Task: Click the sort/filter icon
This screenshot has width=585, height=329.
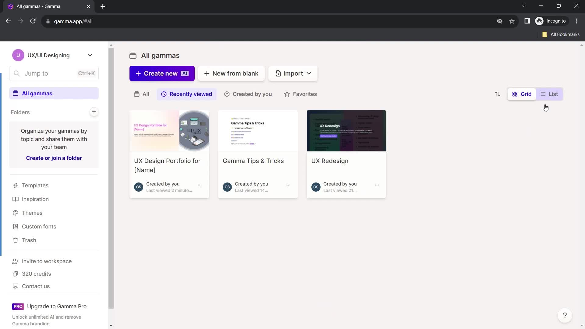Action: 498,94
